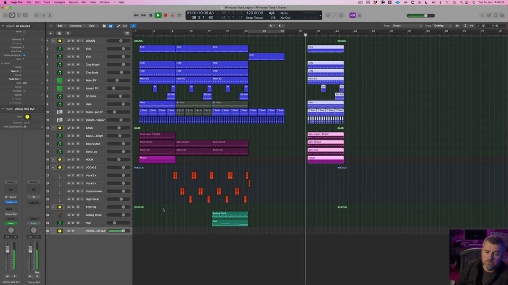This screenshot has height=285, width=508.
Task: Record-enable the Pad track
Action: 77,223
